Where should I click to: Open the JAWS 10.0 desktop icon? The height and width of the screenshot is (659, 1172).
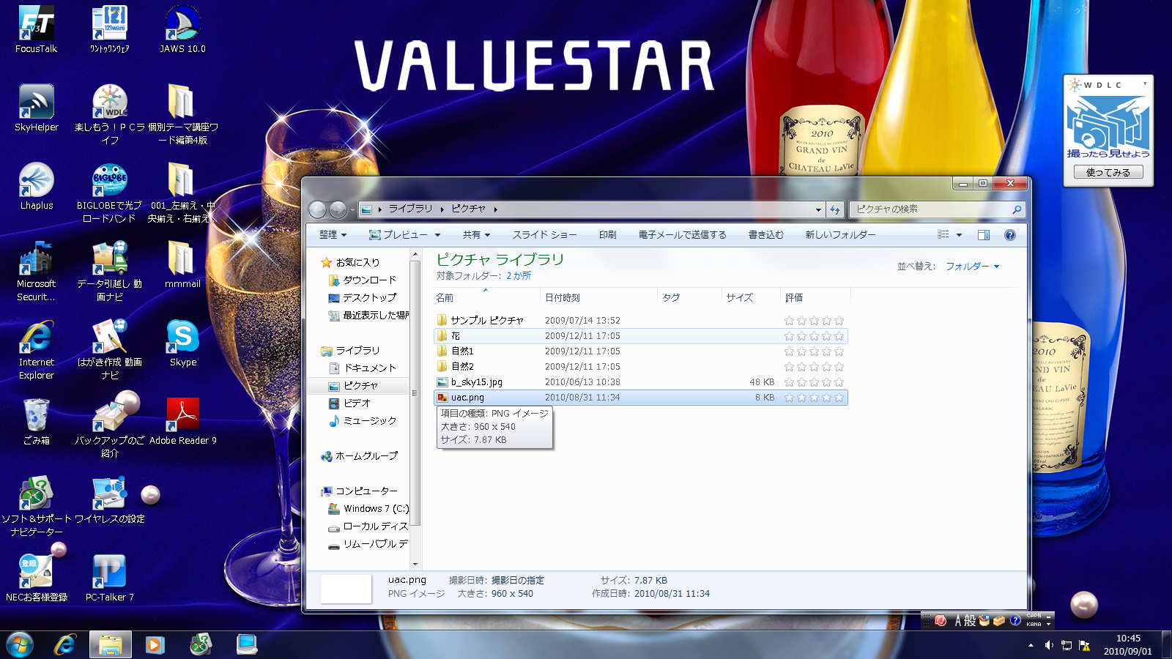(x=182, y=29)
